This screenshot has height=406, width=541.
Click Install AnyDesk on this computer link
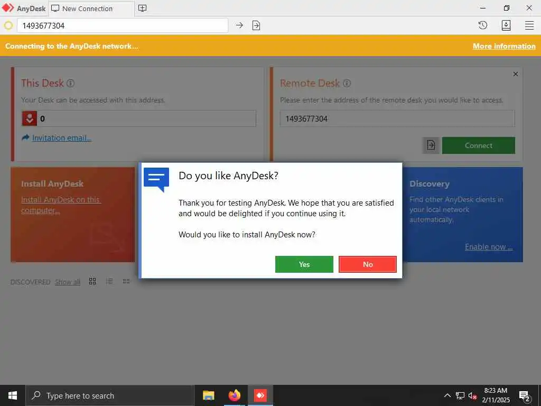(x=60, y=205)
